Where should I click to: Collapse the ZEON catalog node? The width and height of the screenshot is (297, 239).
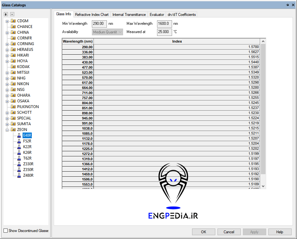[7, 130]
